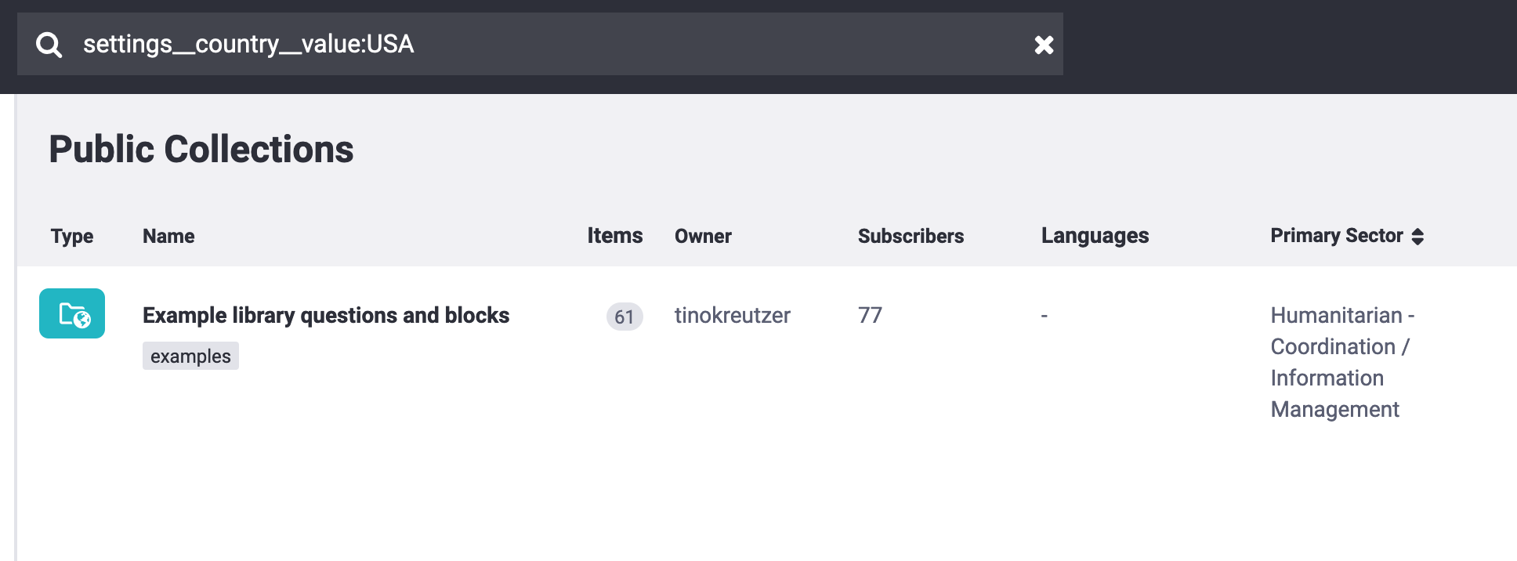Click the Public Collections heading

coord(201,149)
